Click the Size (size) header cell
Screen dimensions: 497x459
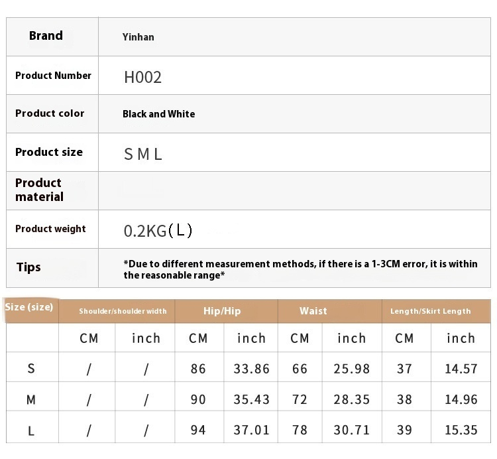(29, 307)
